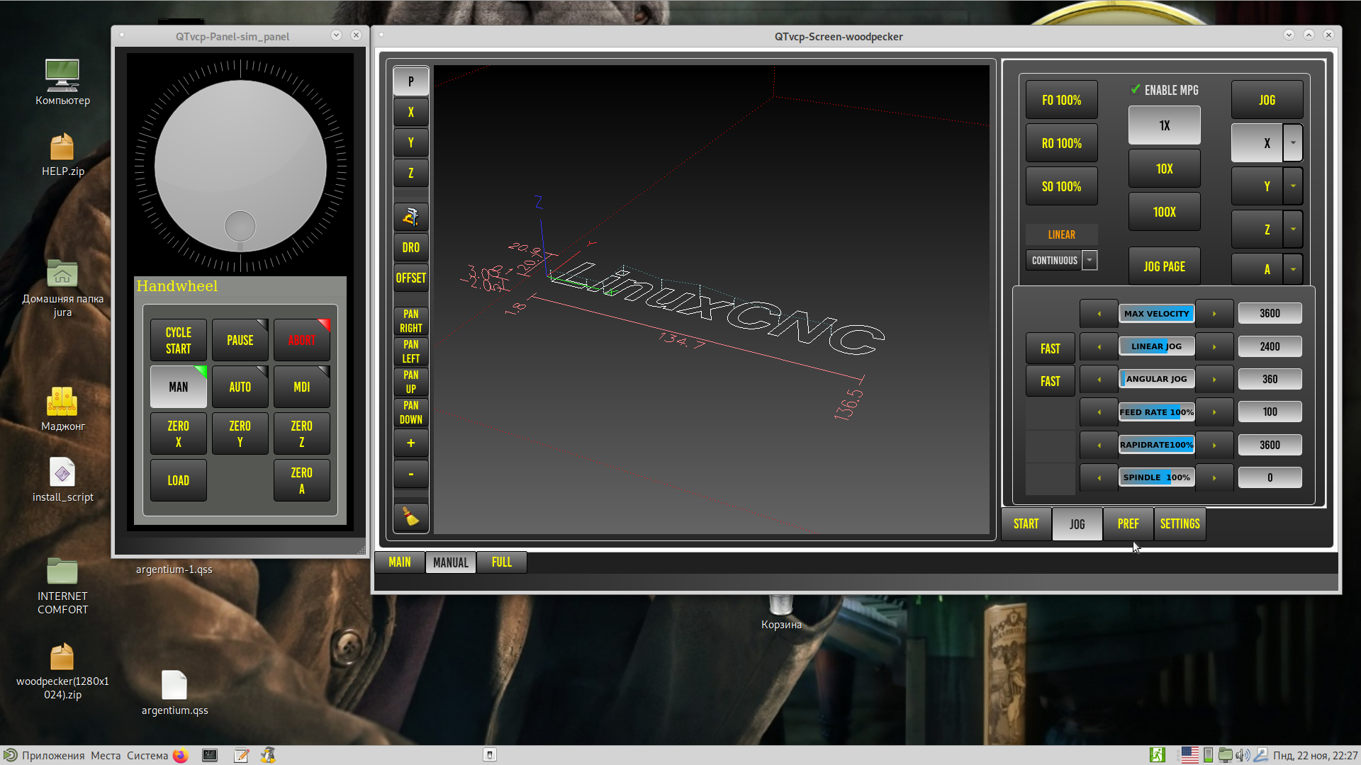Open the Continuous jog increment dropdown
Image resolution: width=1361 pixels, height=765 pixels.
coord(1090,260)
